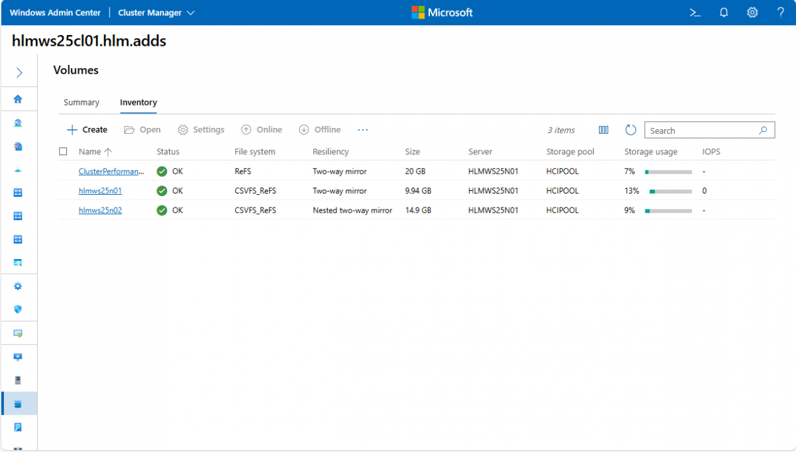Viewport: 796px width, 452px height.
Task: Open the PowerShell console icon in header
Action: pyautogui.click(x=695, y=13)
